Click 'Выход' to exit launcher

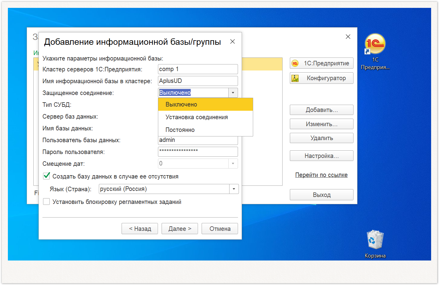(322, 195)
